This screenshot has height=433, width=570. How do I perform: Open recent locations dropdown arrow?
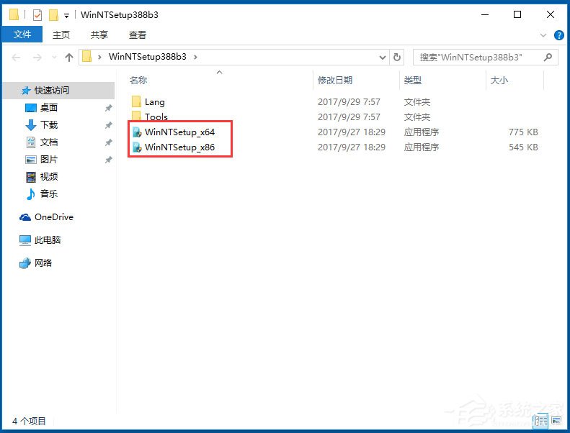pos(54,58)
